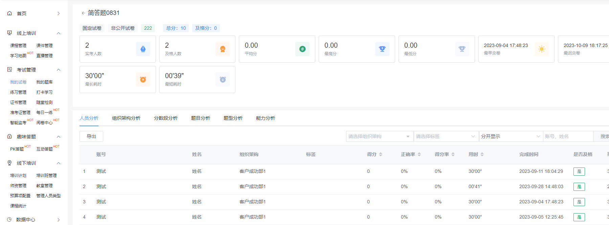Click the sun icon for 最早交卷
The image size is (609, 225).
[542, 49]
